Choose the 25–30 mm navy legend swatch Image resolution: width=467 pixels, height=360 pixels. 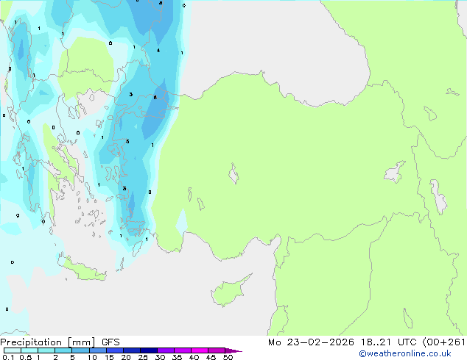[148, 350]
